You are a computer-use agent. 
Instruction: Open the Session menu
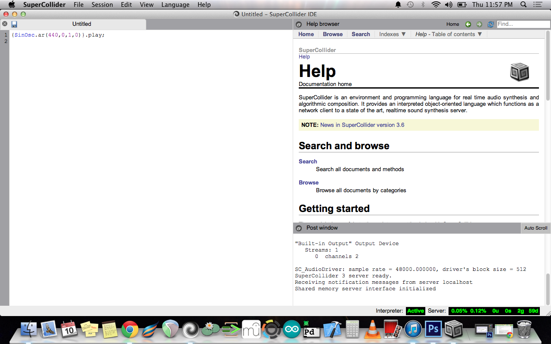[x=102, y=5]
